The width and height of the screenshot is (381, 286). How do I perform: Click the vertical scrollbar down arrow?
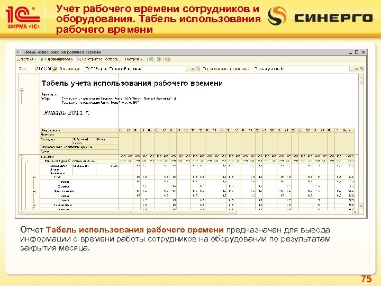click(x=361, y=206)
